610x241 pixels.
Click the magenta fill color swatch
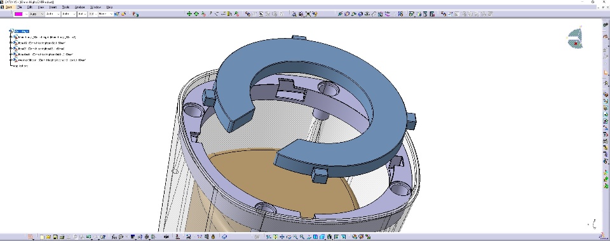click(x=18, y=13)
